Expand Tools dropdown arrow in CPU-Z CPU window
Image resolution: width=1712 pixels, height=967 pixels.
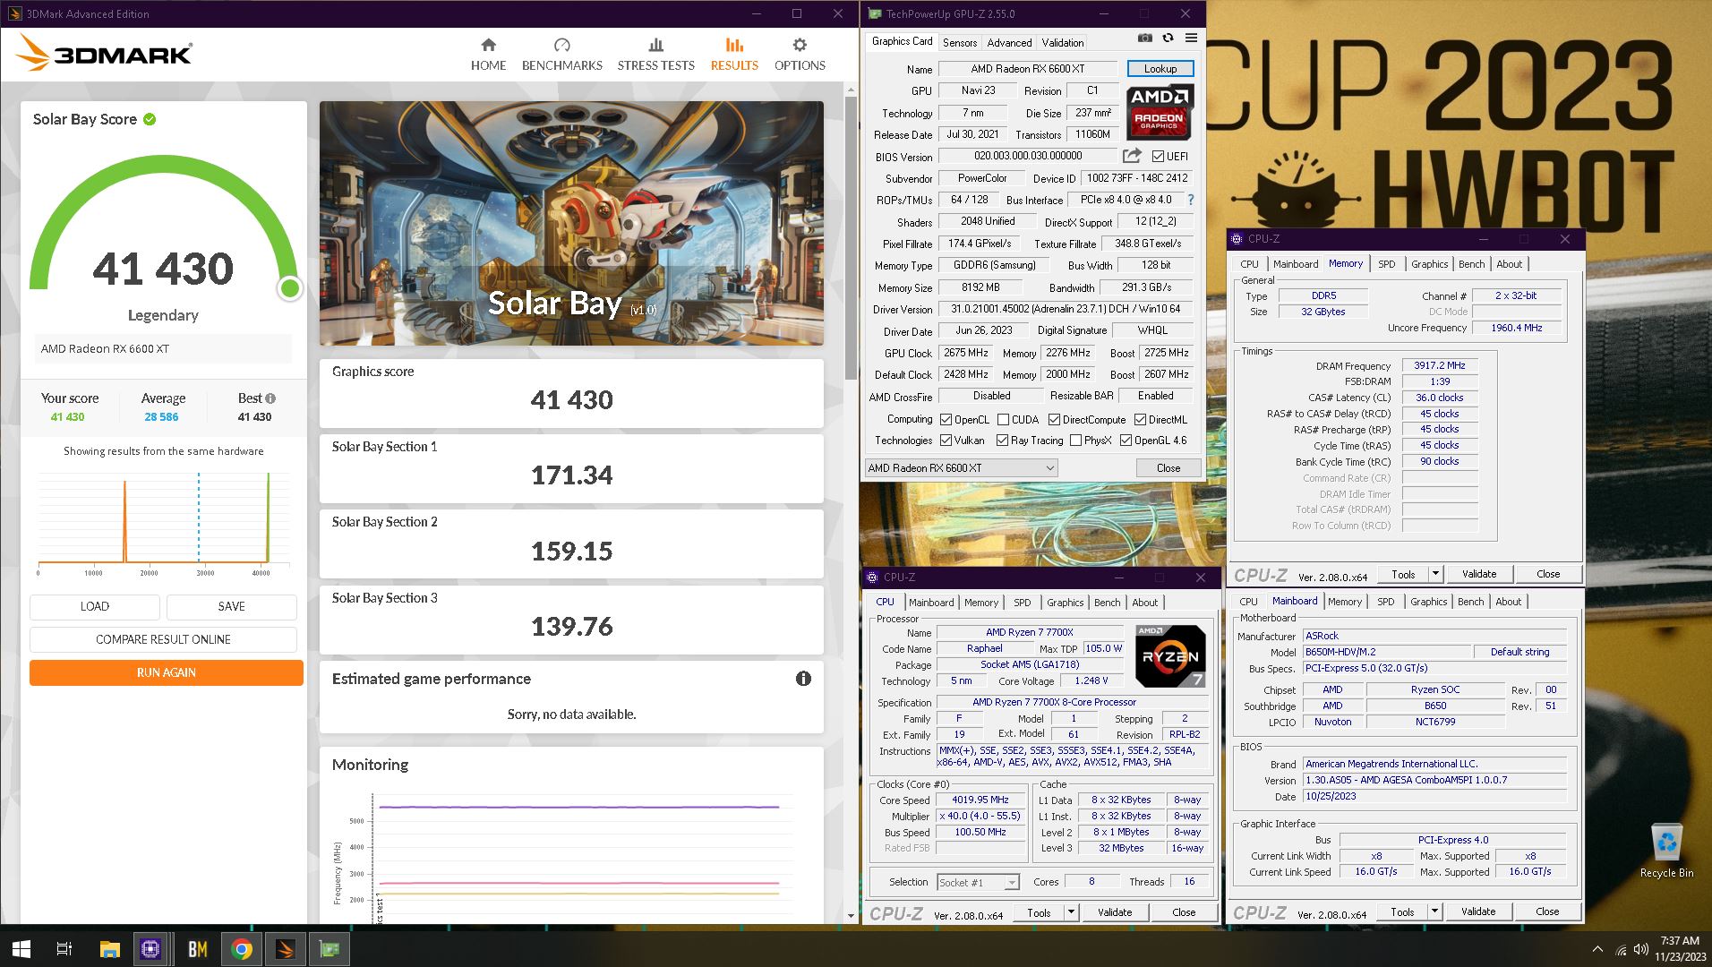click(x=1071, y=911)
